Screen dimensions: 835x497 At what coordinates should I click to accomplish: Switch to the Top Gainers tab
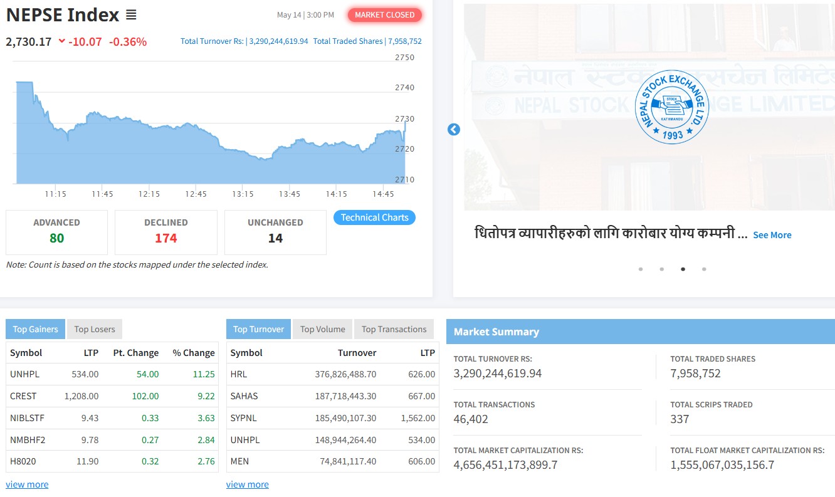[x=35, y=329]
